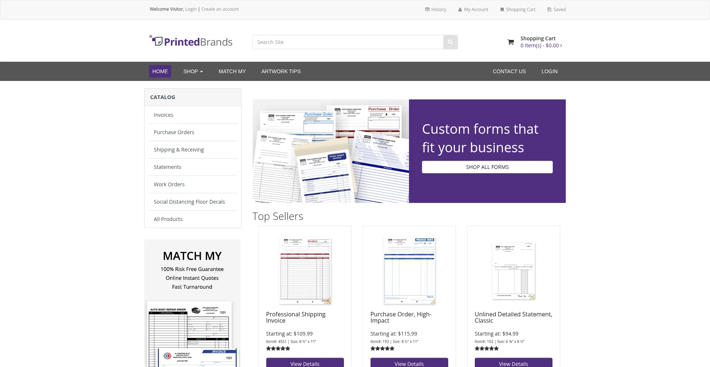Image resolution: width=710 pixels, height=367 pixels.
Task: Open the Purchase Orders catalog category
Action: tap(174, 132)
